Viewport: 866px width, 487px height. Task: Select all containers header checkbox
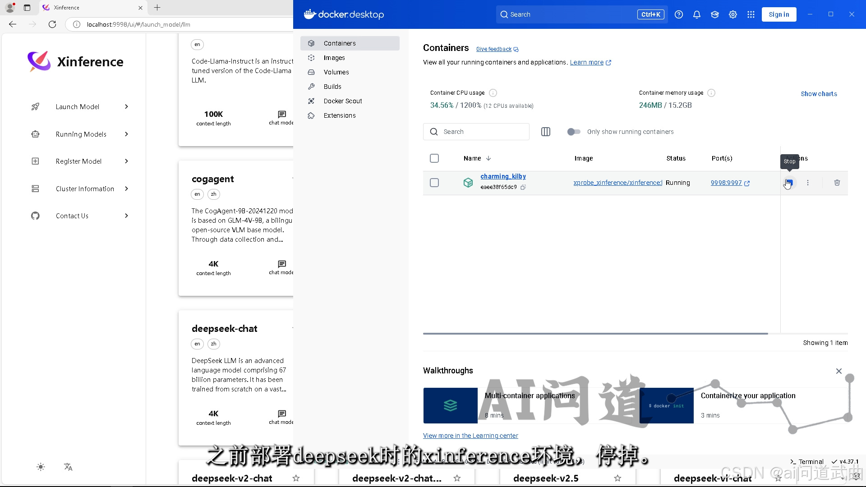click(434, 158)
